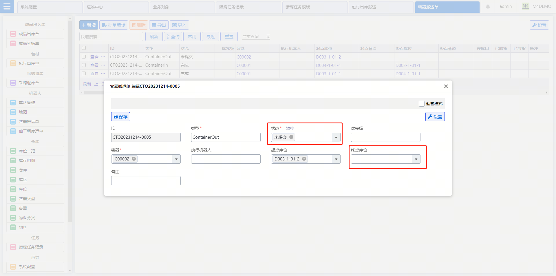This screenshot has height=276, width=556.
Task: Expand the 容器 dropdown arrow
Action: coord(176,159)
